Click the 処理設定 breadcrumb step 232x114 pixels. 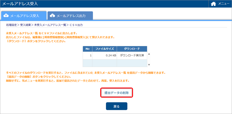(11, 25)
